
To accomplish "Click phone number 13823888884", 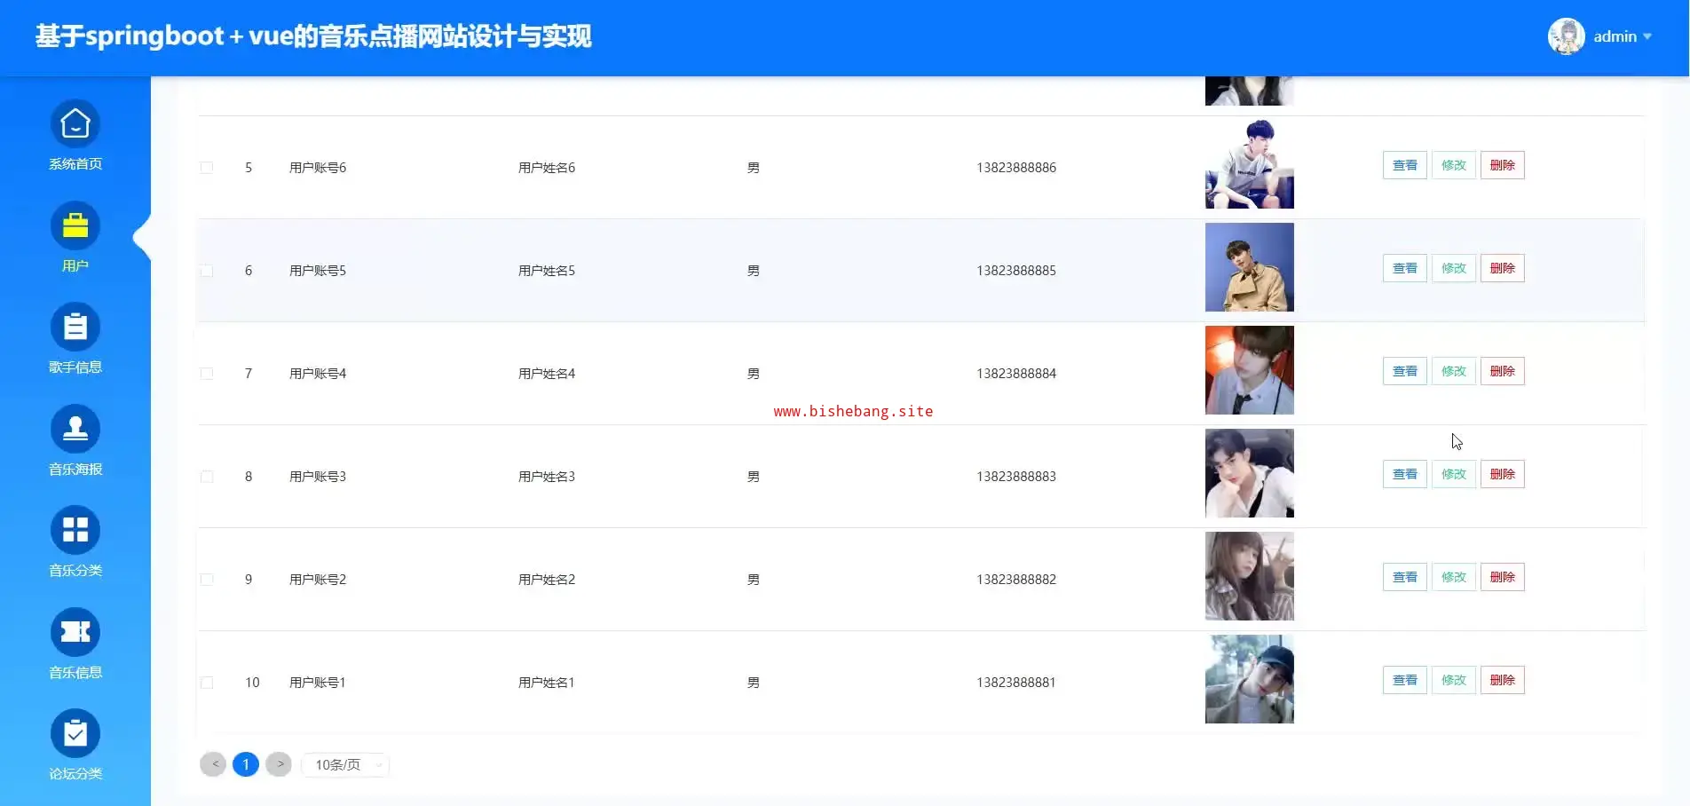I will click(x=1016, y=374).
